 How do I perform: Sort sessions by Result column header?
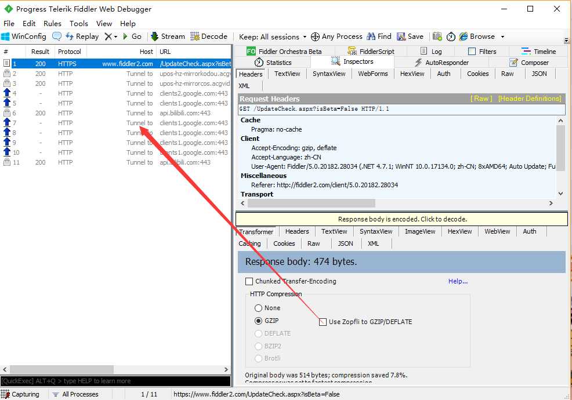point(40,52)
